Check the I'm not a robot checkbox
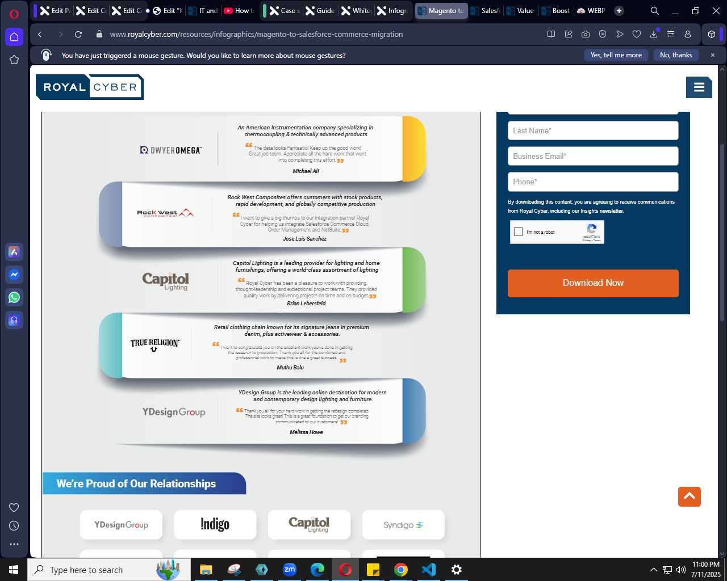 pyautogui.click(x=519, y=231)
